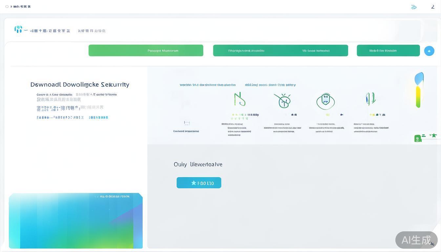Click the small outlined box icon above caption
The height and width of the screenshot is (252, 441).
[x=187, y=123]
